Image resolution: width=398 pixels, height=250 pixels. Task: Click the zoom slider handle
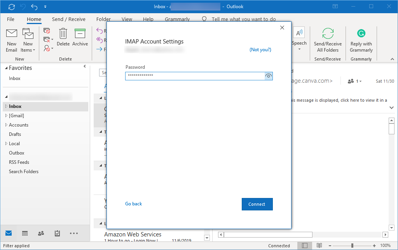click(352, 246)
